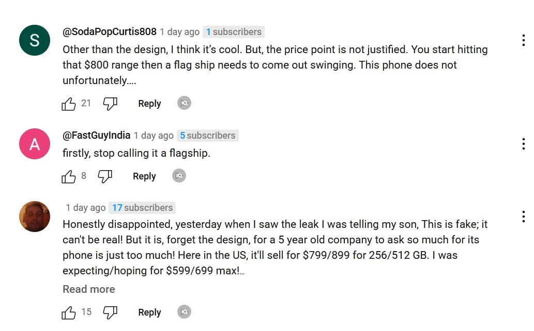This screenshot has width=534, height=331.
Task: Dislike SodaPopCurtis808's comment
Action: (x=110, y=104)
